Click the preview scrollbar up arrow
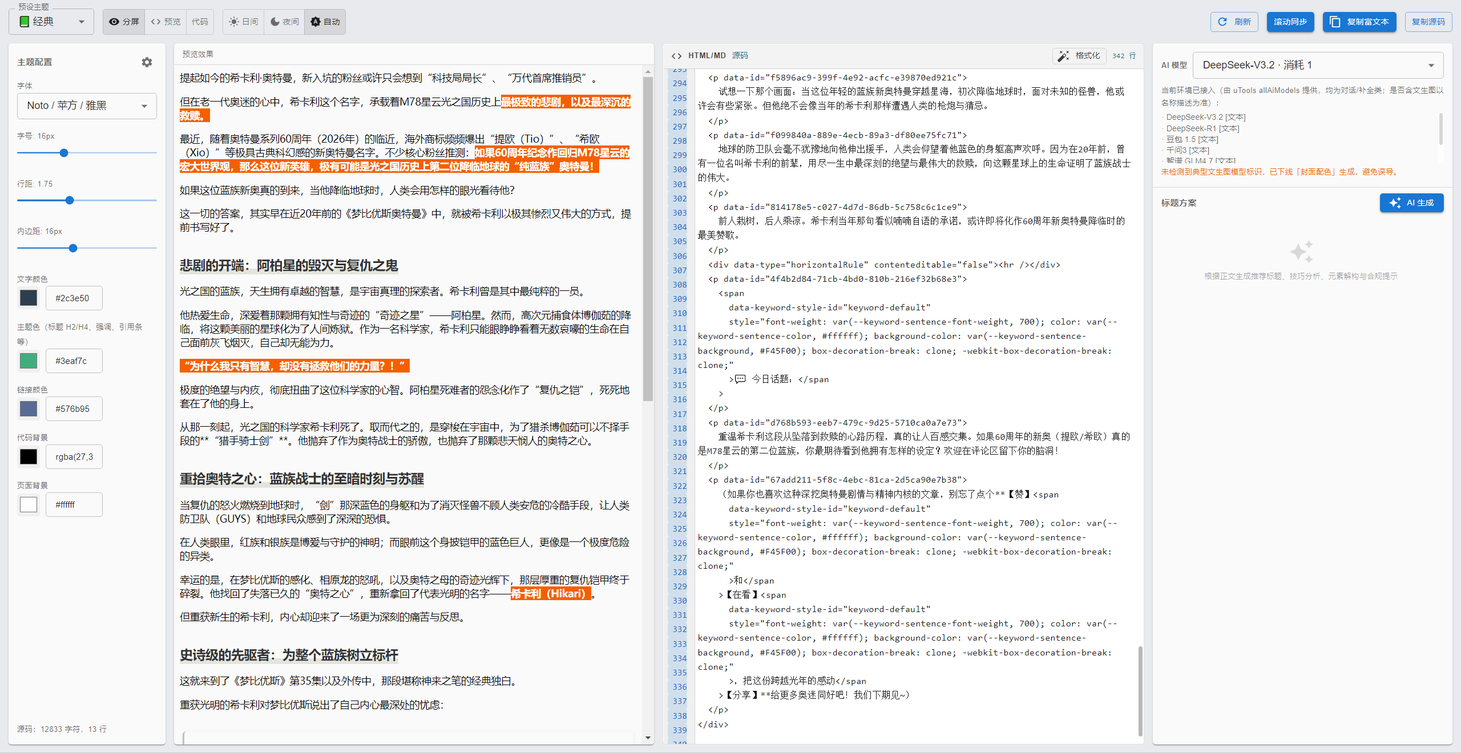 [x=648, y=72]
